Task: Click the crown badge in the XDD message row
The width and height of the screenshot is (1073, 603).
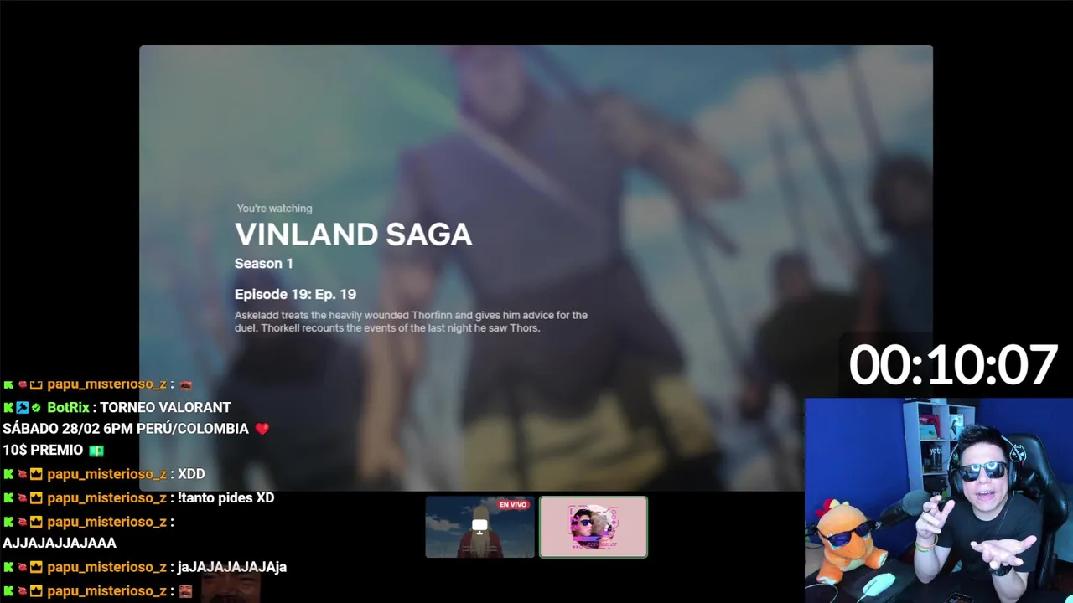Action: point(36,474)
